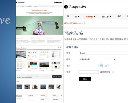Toggle the 确切的作者 checkbox
The image size is (128, 103).
tap(112, 72)
